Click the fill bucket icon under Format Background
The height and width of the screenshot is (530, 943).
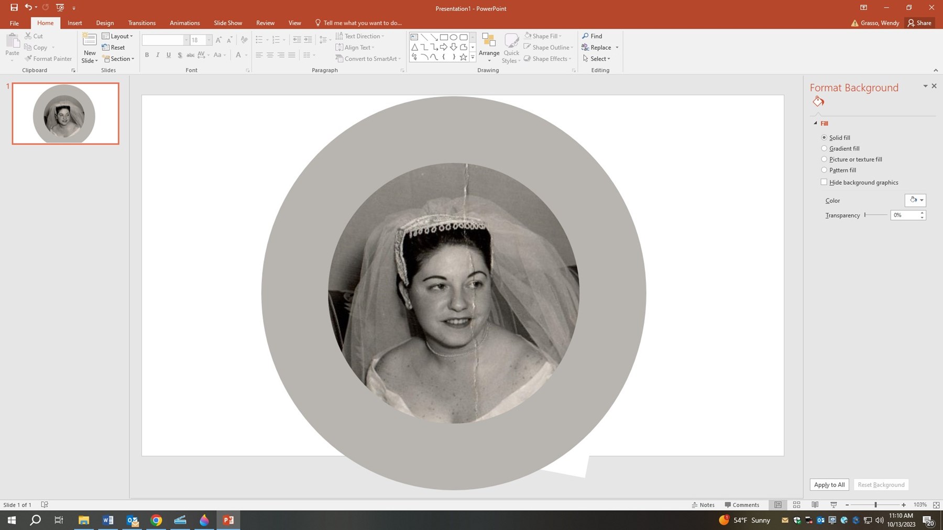tap(818, 102)
